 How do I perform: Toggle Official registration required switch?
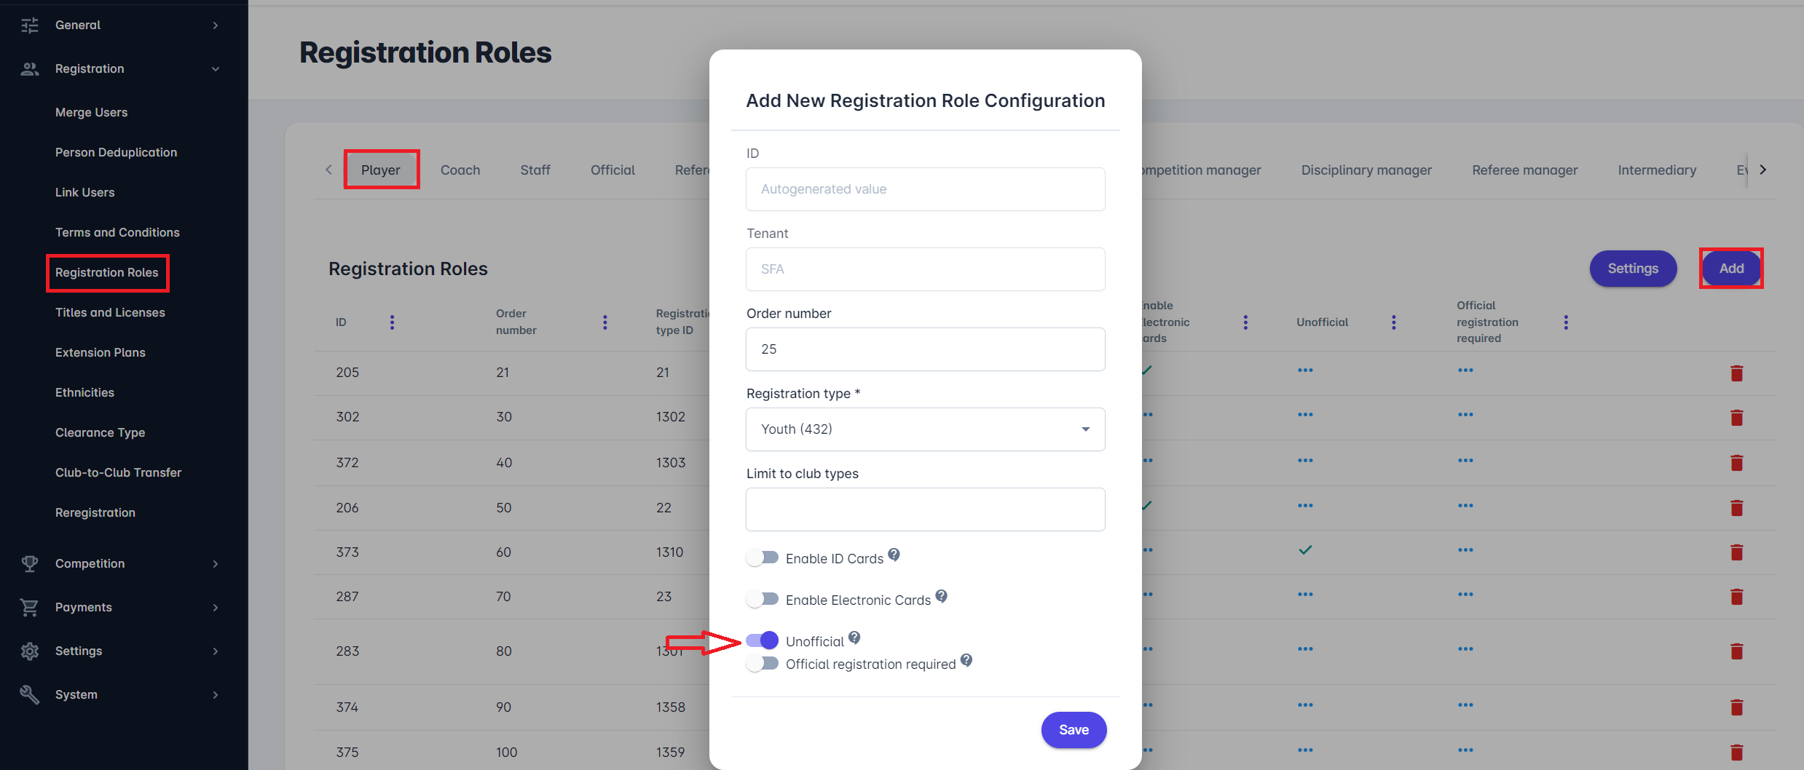coord(763,664)
